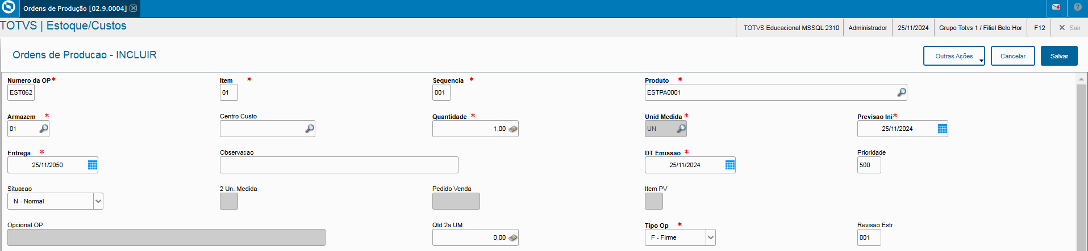
Task: Select the Ordens de Produção tab
Action: [x=74, y=8]
